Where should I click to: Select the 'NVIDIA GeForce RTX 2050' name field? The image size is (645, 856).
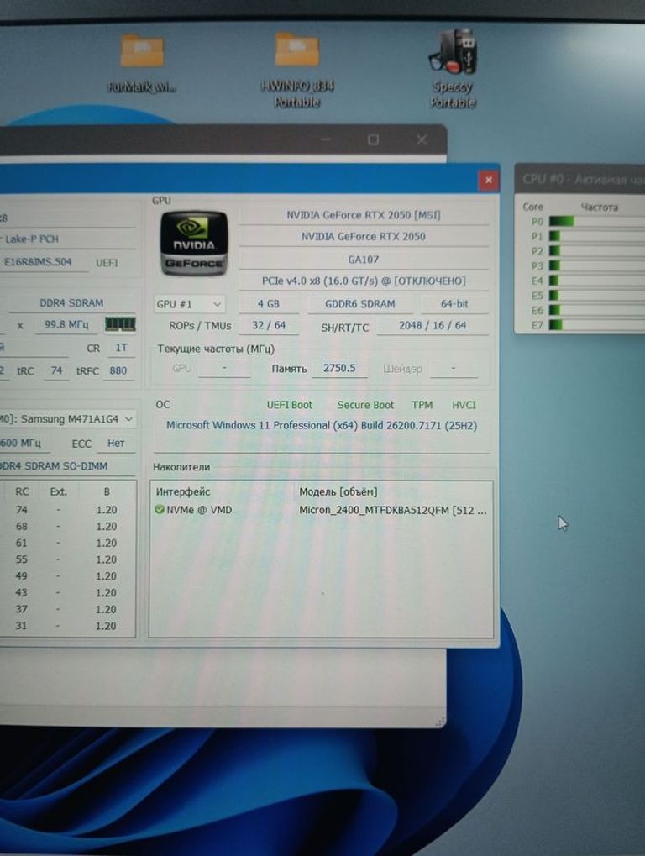(x=364, y=236)
